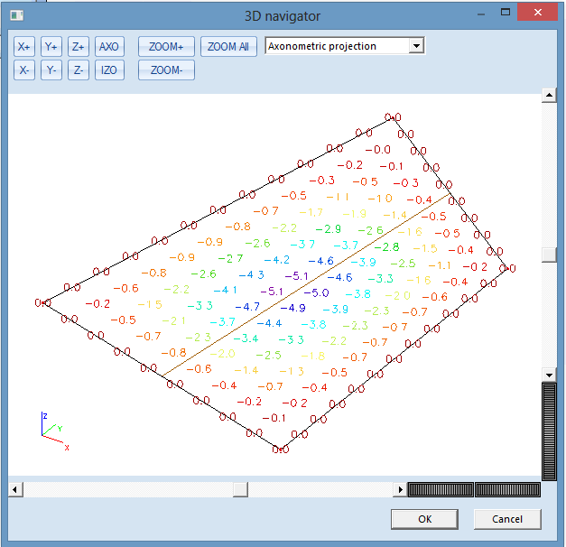Image resolution: width=566 pixels, height=547 pixels.
Task: Open the Axonometric projection dropdown
Action: tap(415, 46)
